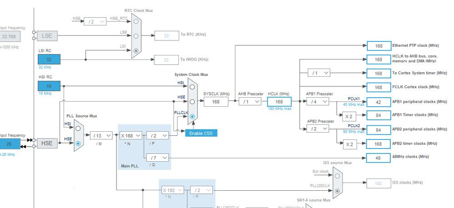Click the HCLK (MHz) value field
The height and width of the screenshot is (208, 454).
pos(279,102)
